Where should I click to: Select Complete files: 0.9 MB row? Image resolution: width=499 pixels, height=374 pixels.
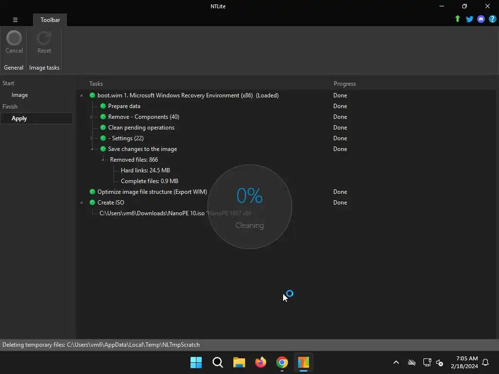click(149, 181)
